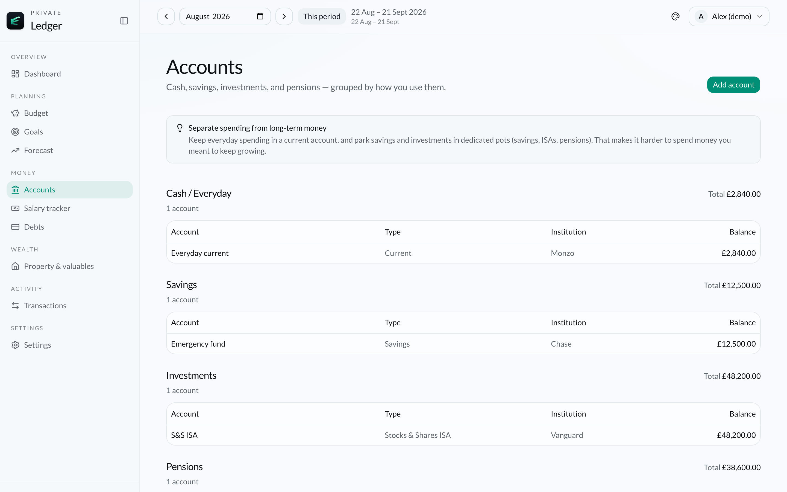Click the Budget piggy bank icon
This screenshot has width=787, height=492.
point(15,113)
